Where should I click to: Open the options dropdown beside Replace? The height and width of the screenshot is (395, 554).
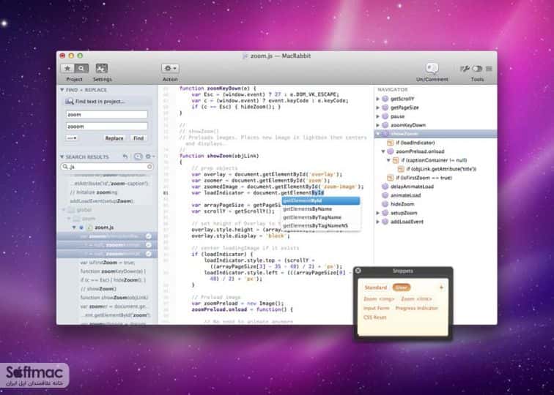[x=72, y=138]
